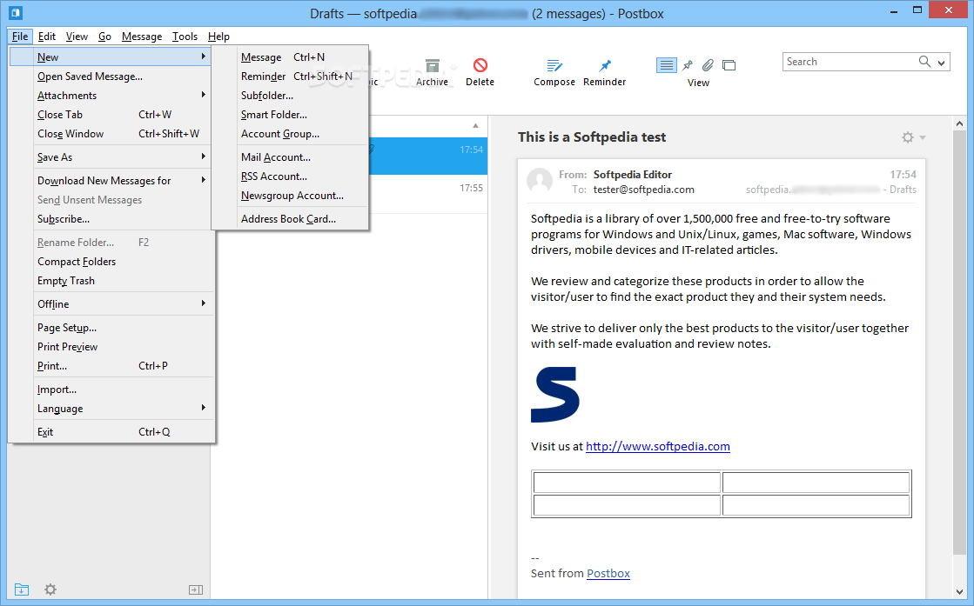974x606 pixels.
Task: Click the message list sort arrow
Action: (x=475, y=125)
